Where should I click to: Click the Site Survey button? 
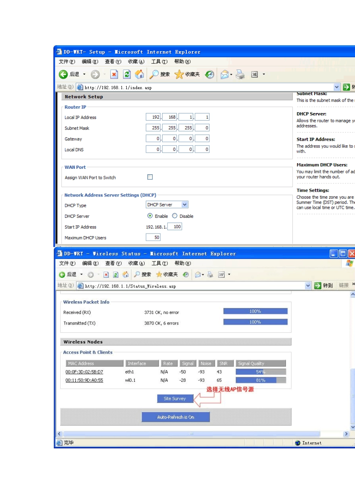[175, 399]
